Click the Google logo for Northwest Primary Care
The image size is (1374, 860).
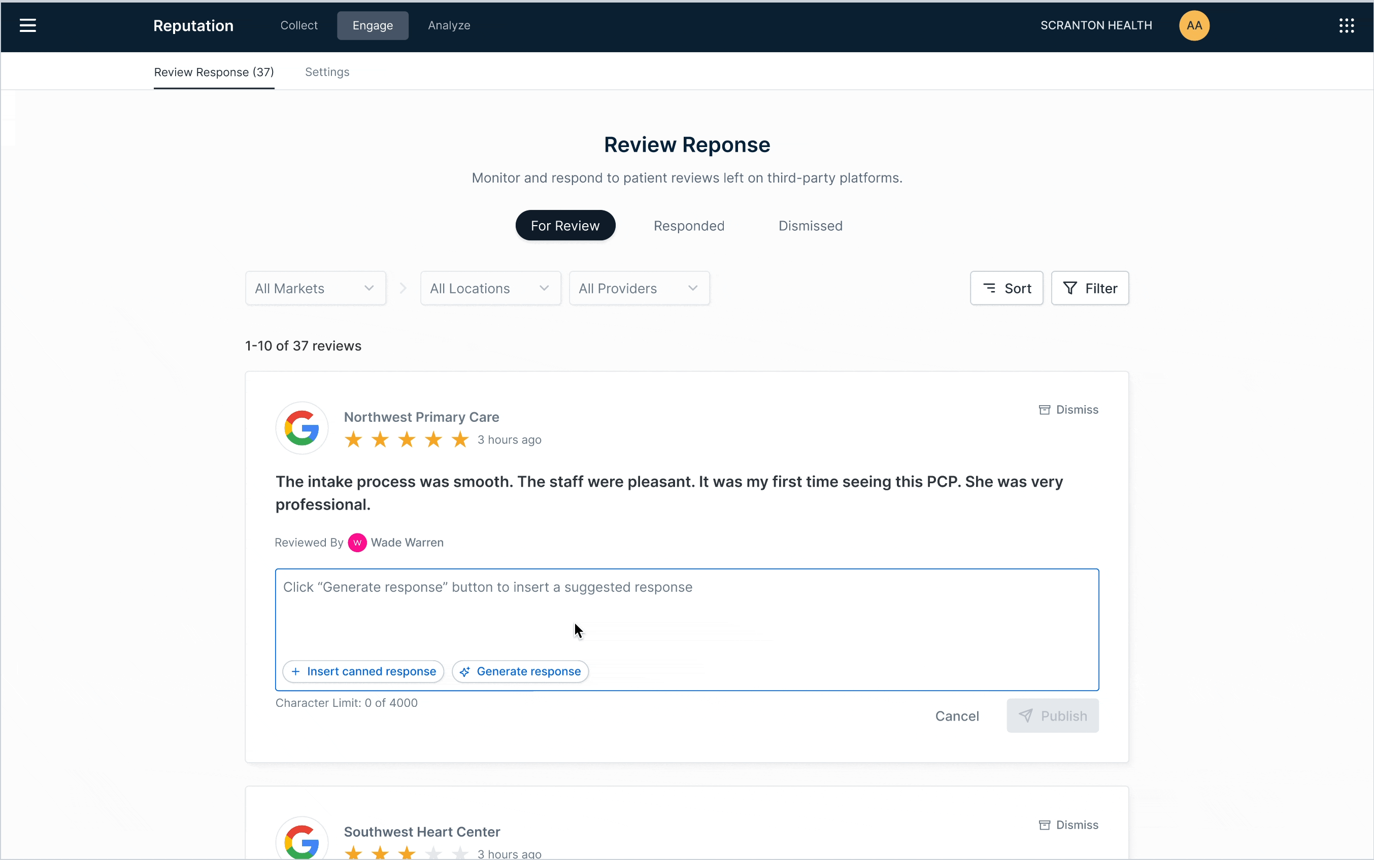tap(301, 428)
